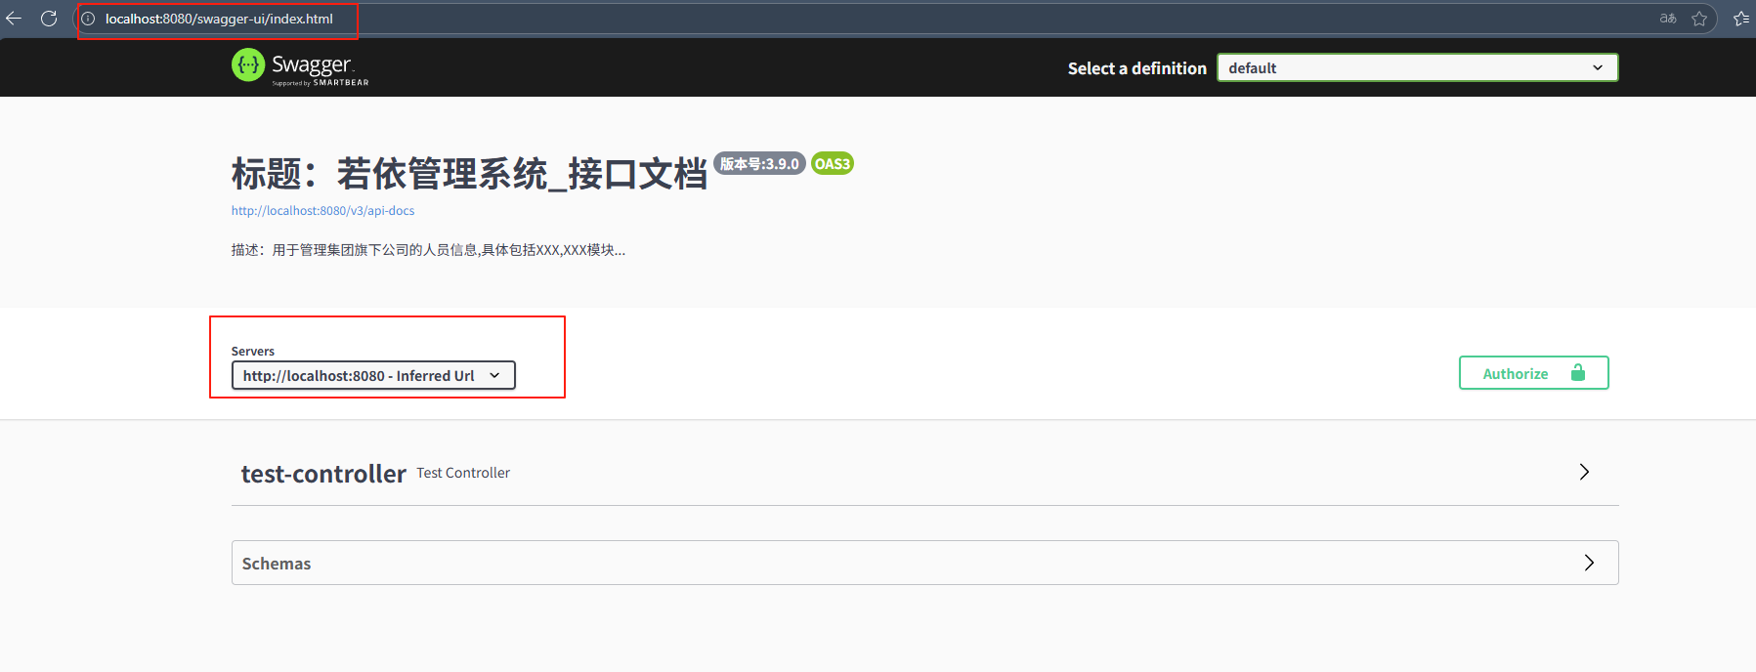
Task: Open the translate page icon
Action: point(1668,19)
